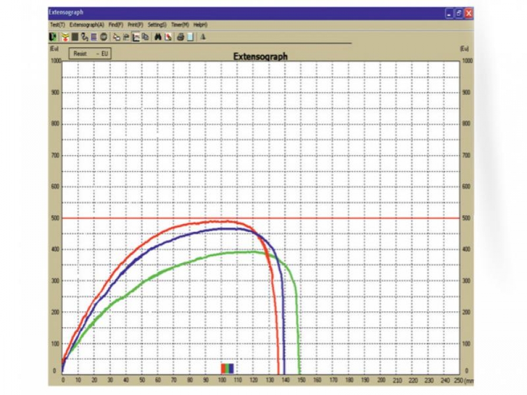The width and height of the screenshot is (527, 395).
Task: Open the Resist - EU unit selector
Action: click(x=90, y=54)
